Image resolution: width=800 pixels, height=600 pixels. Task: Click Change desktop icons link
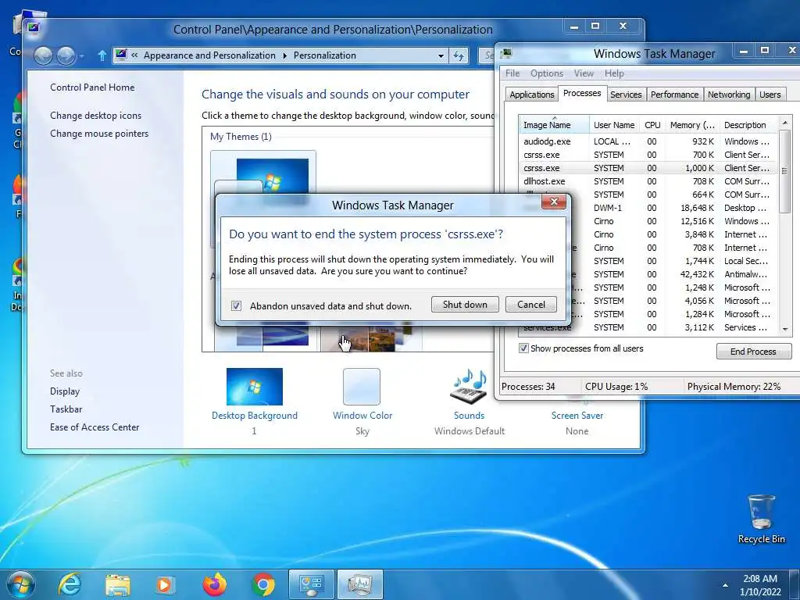pyautogui.click(x=96, y=116)
